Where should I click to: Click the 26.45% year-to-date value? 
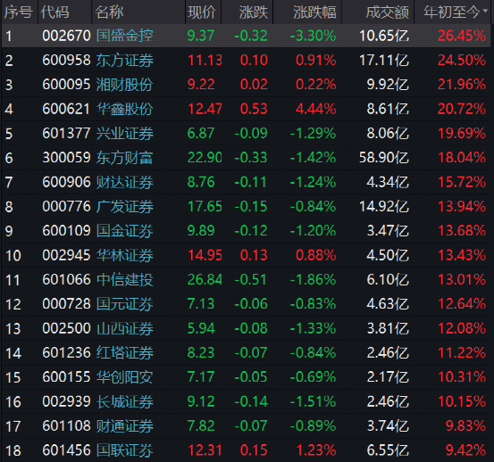point(462,36)
